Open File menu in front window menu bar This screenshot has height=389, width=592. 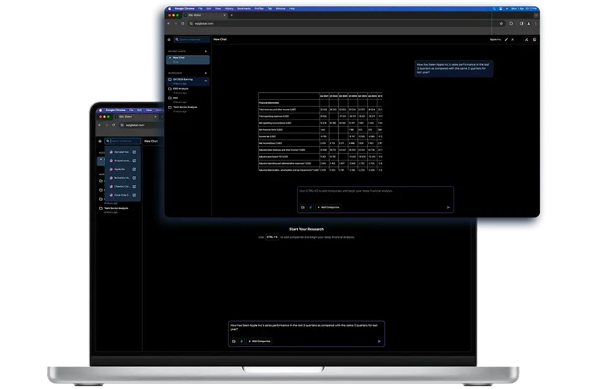200,8
